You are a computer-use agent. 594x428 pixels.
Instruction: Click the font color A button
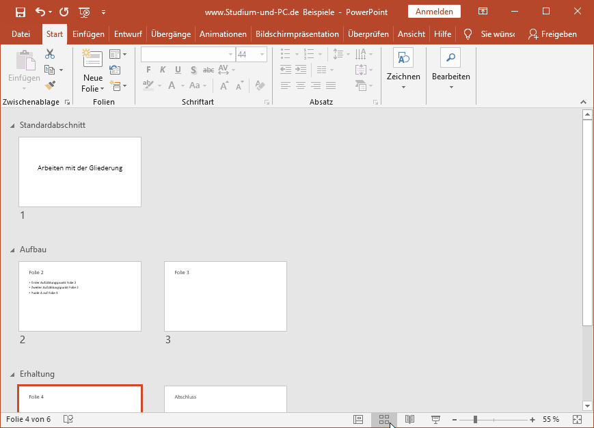pos(172,85)
